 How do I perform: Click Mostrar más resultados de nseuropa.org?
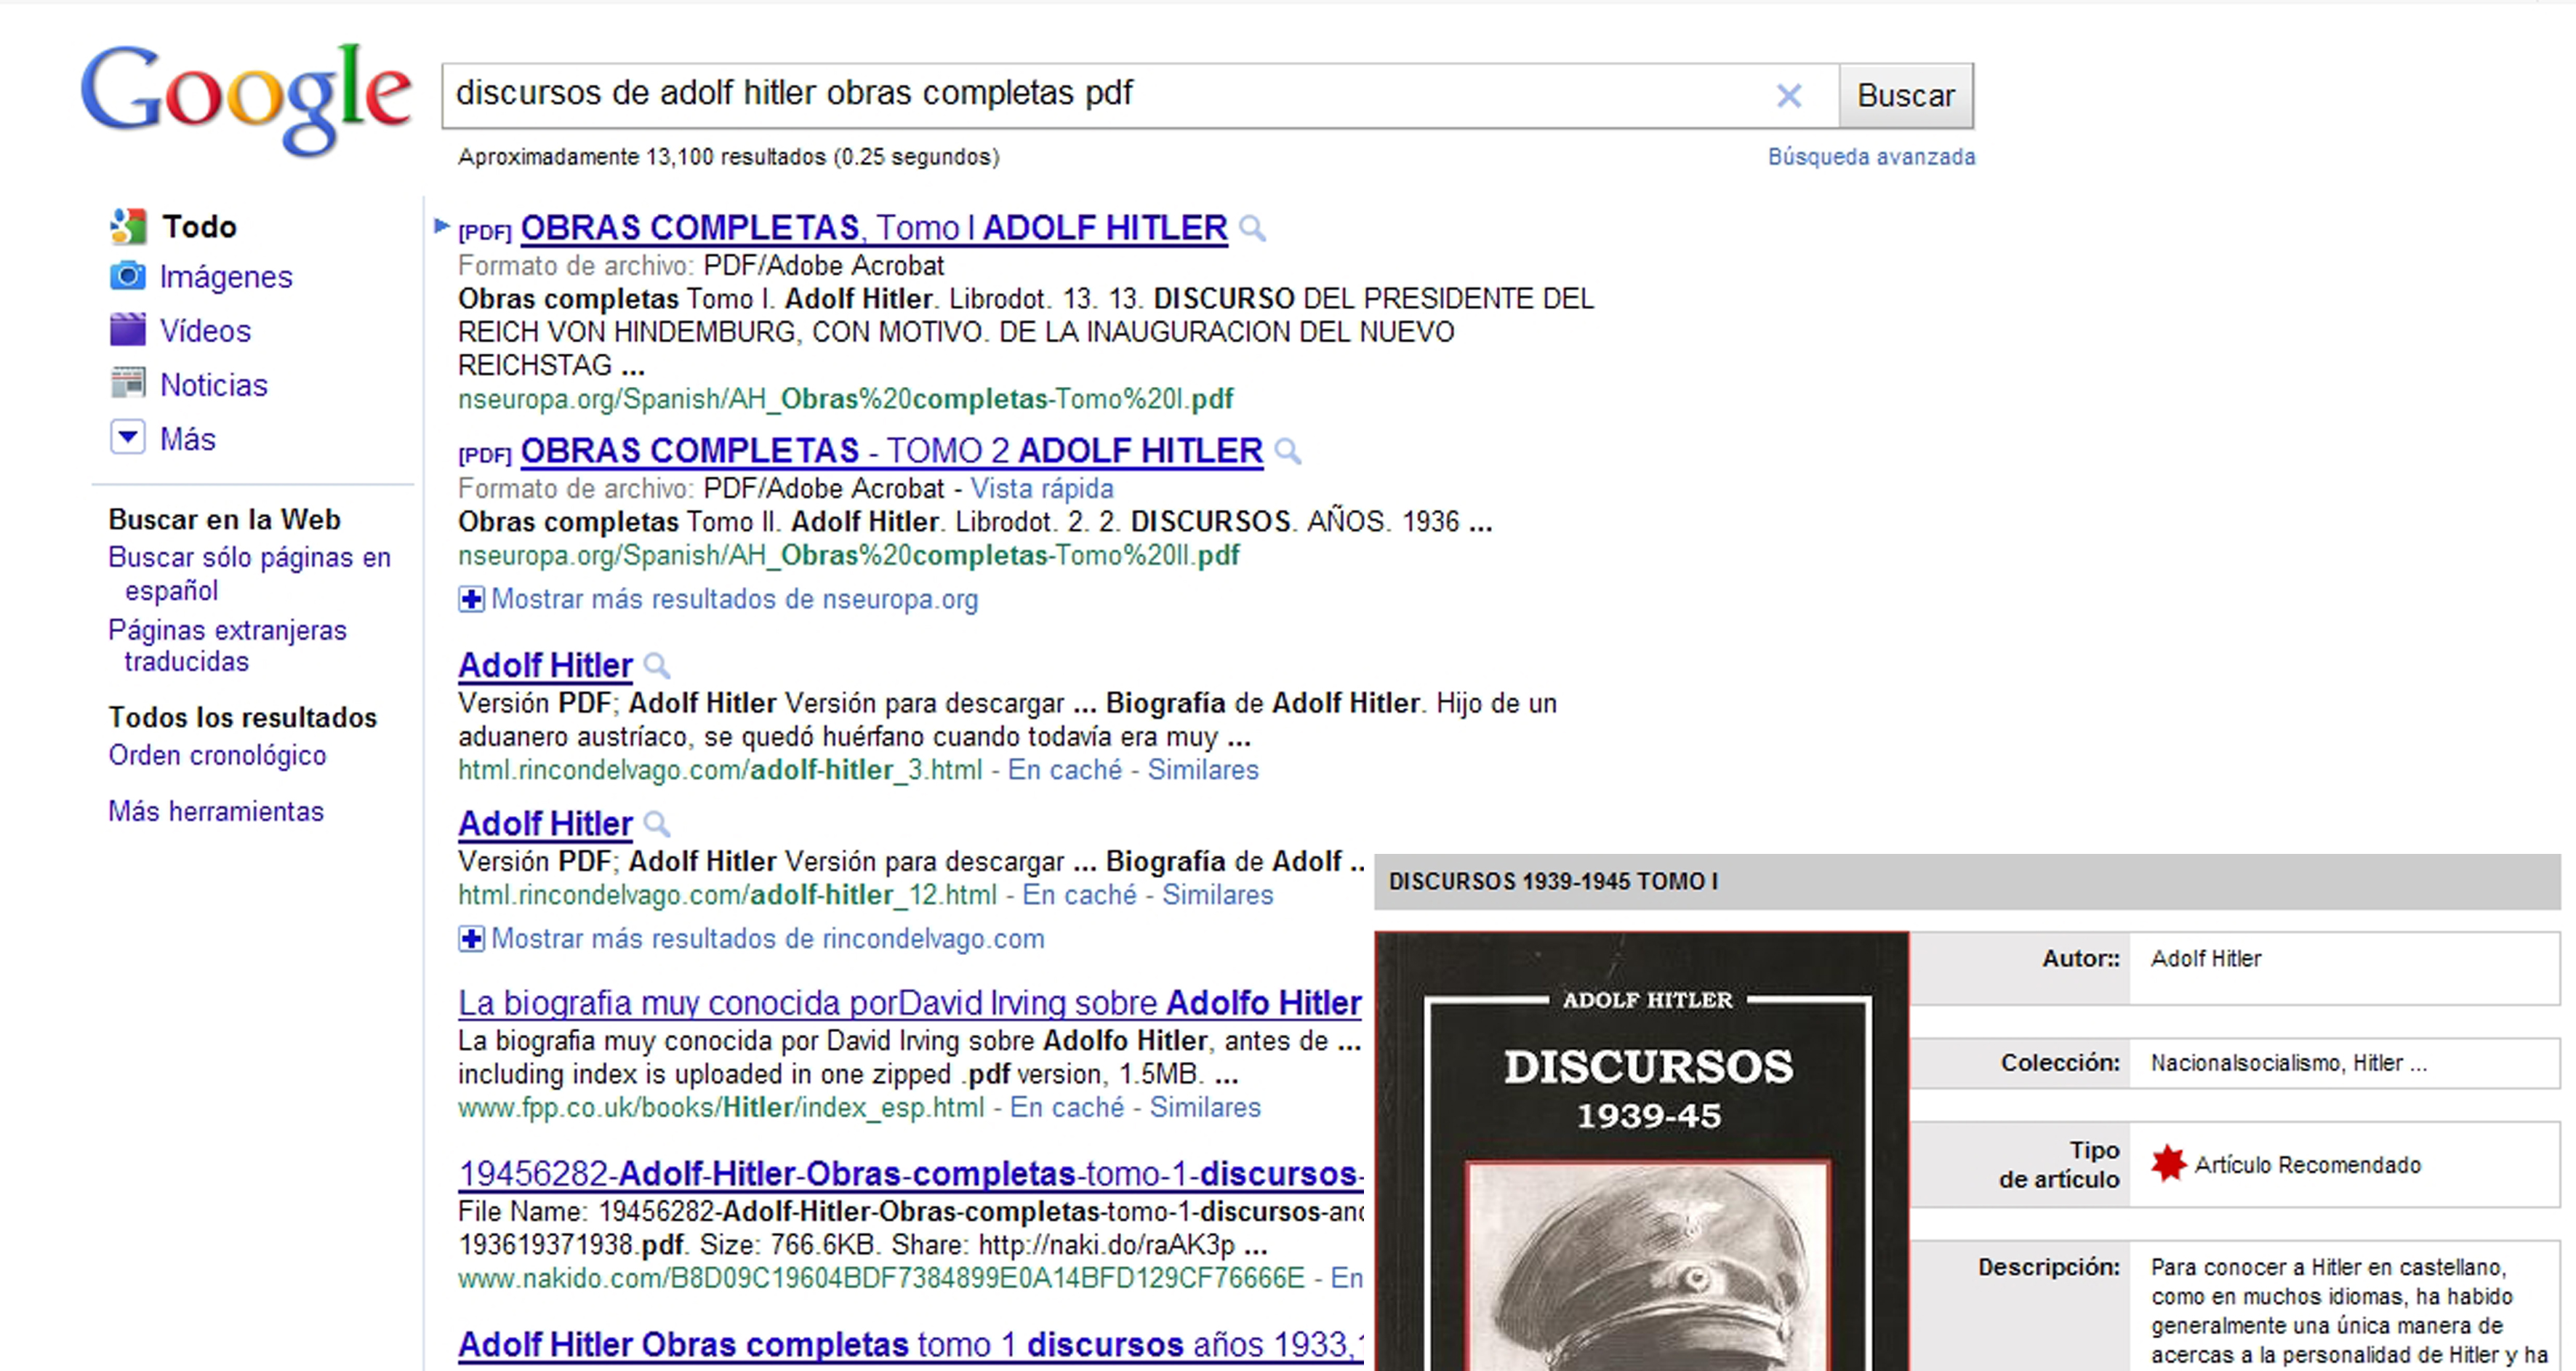click(735, 599)
